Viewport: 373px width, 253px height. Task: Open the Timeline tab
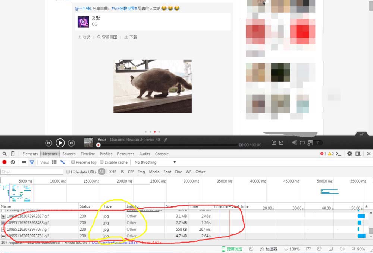pyautogui.click(x=88, y=154)
